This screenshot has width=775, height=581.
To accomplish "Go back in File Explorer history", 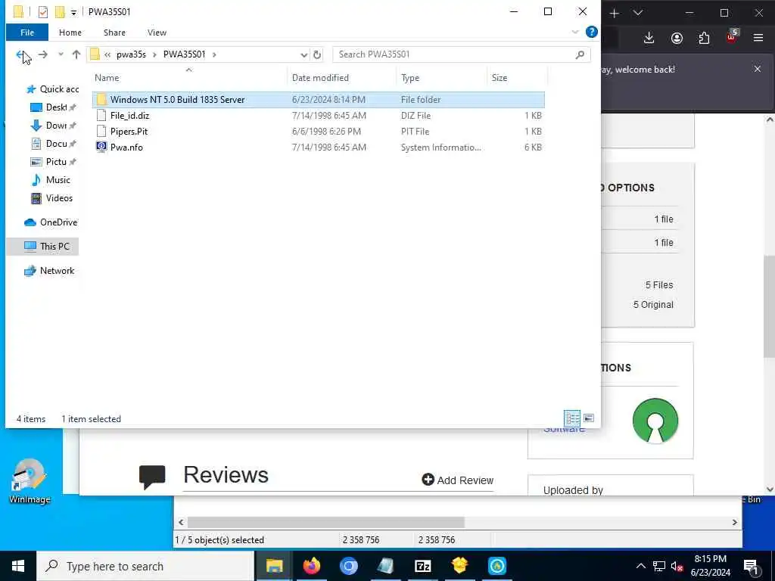I will click(20, 54).
